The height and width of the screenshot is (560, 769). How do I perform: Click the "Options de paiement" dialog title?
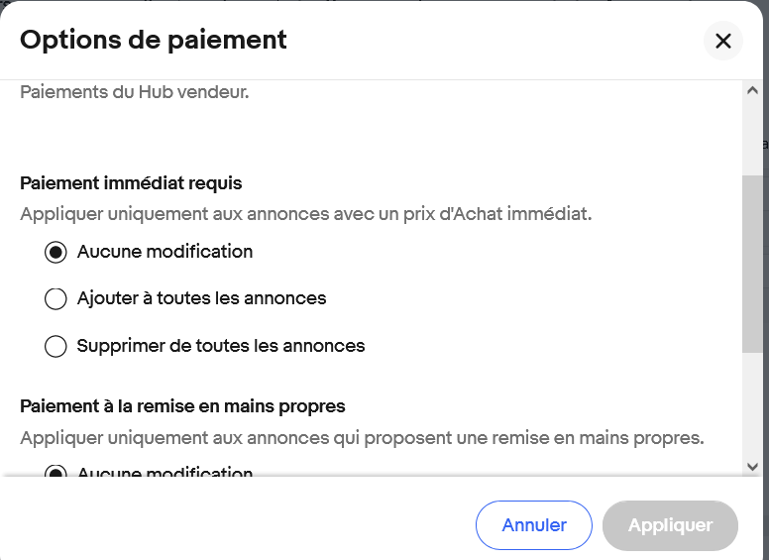[x=153, y=41]
